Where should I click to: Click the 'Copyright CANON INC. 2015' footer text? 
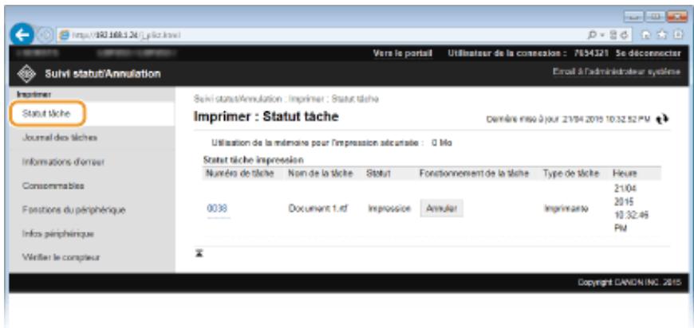tap(629, 283)
